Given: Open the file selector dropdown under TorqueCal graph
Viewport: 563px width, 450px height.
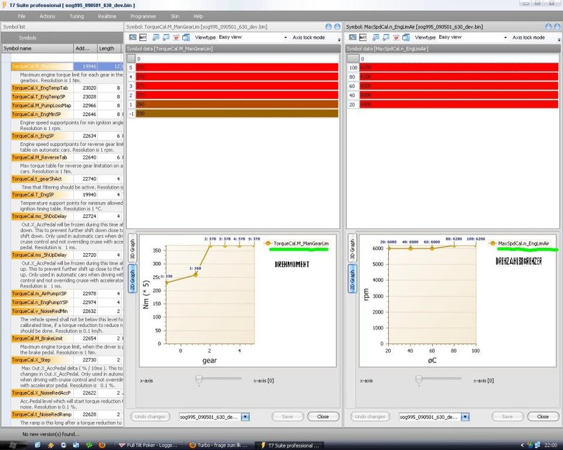Looking at the screenshot, I should coord(245,417).
